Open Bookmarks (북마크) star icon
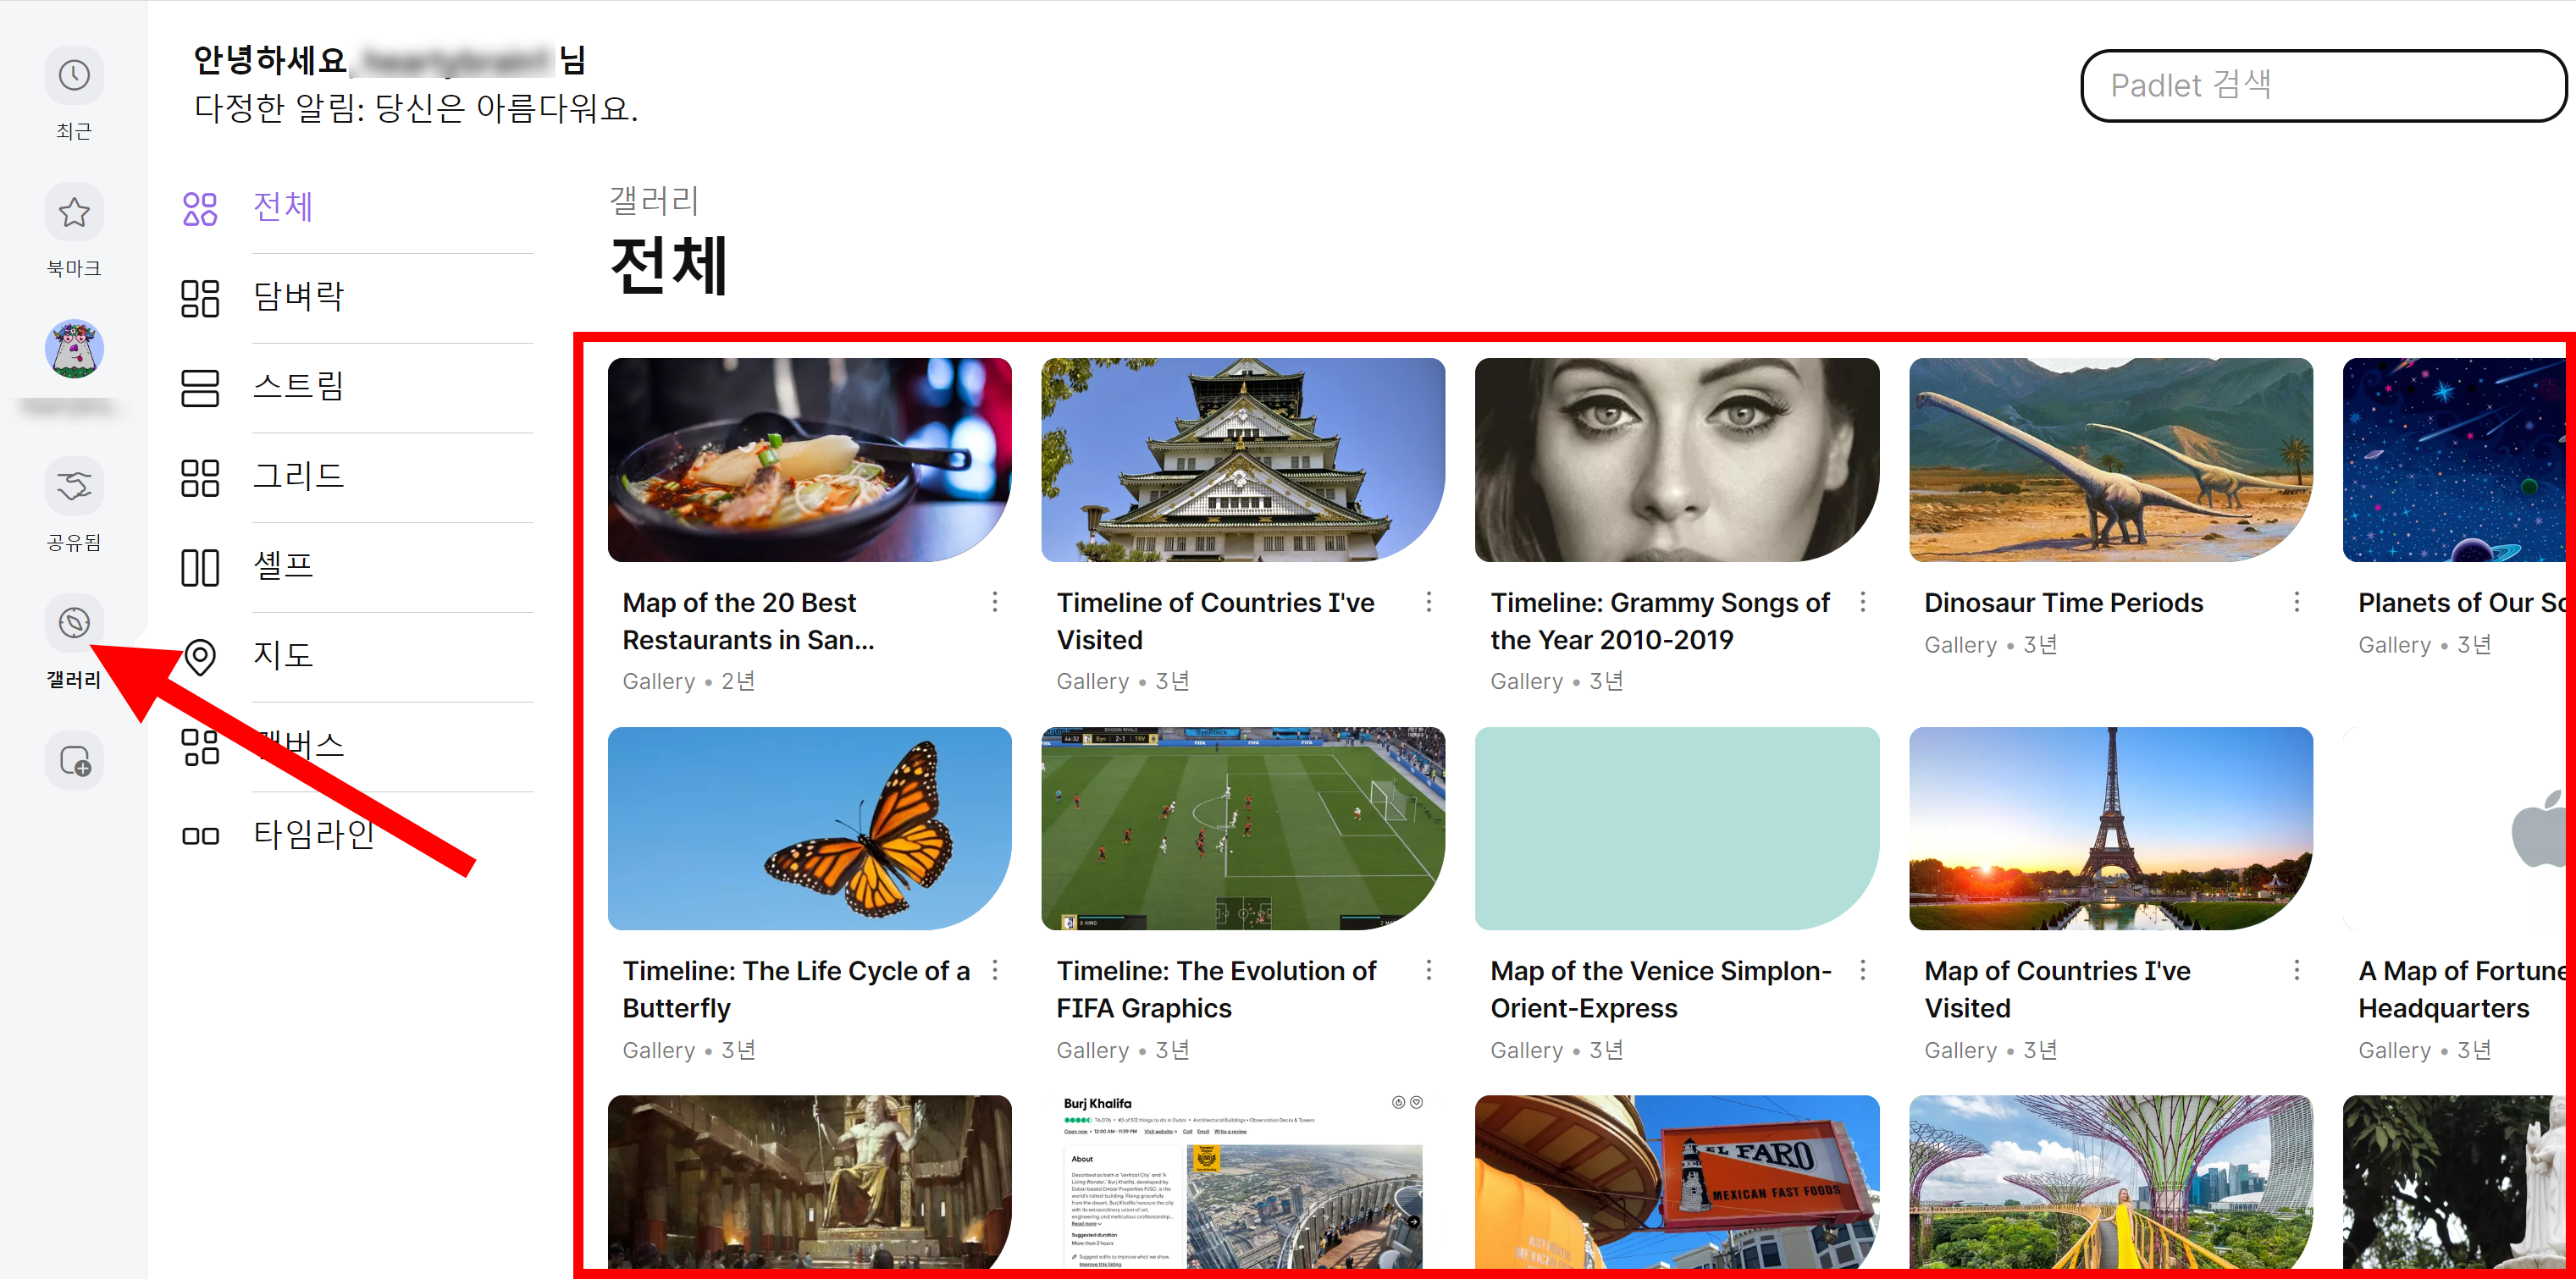This screenshot has width=2576, height=1279. pos(74,212)
